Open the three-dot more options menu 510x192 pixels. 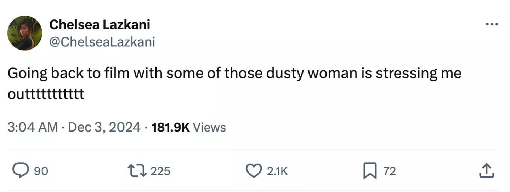(x=492, y=25)
